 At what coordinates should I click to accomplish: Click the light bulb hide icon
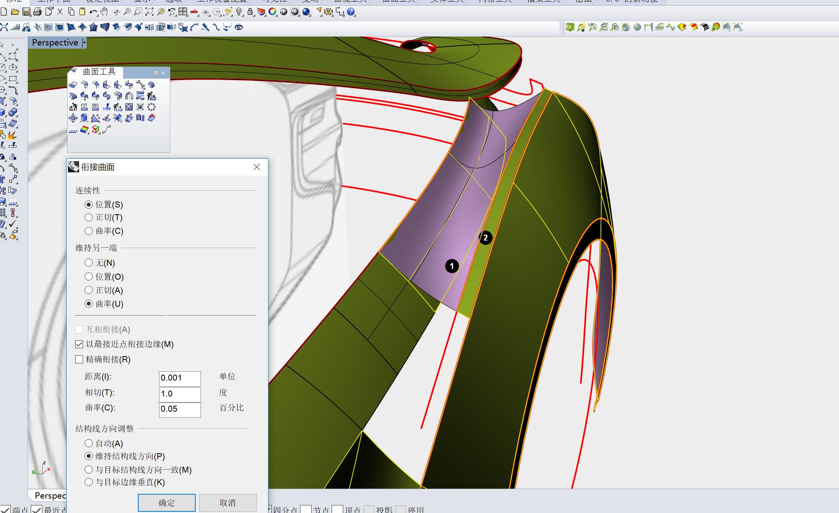pyautogui.click(x=239, y=12)
